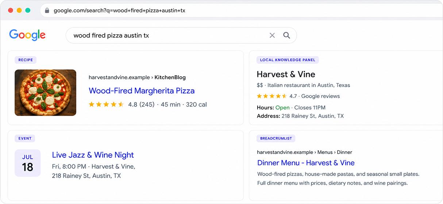Click the Google logo
Screen dimensions: 443x204
[27, 35]
